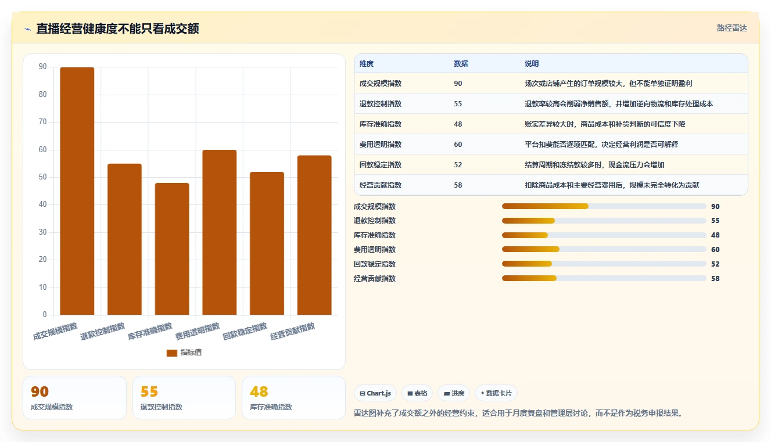Click description starting 退款率较高会削弱
771x442 pixels.
[619, 104]
